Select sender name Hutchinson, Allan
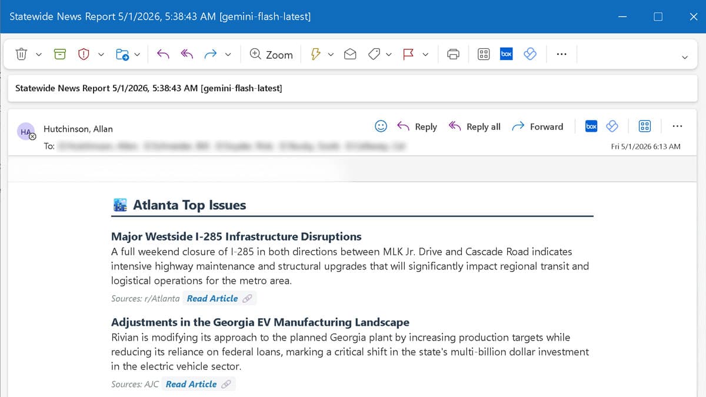Screen dimensions: 706x397 tap(78, 129)
